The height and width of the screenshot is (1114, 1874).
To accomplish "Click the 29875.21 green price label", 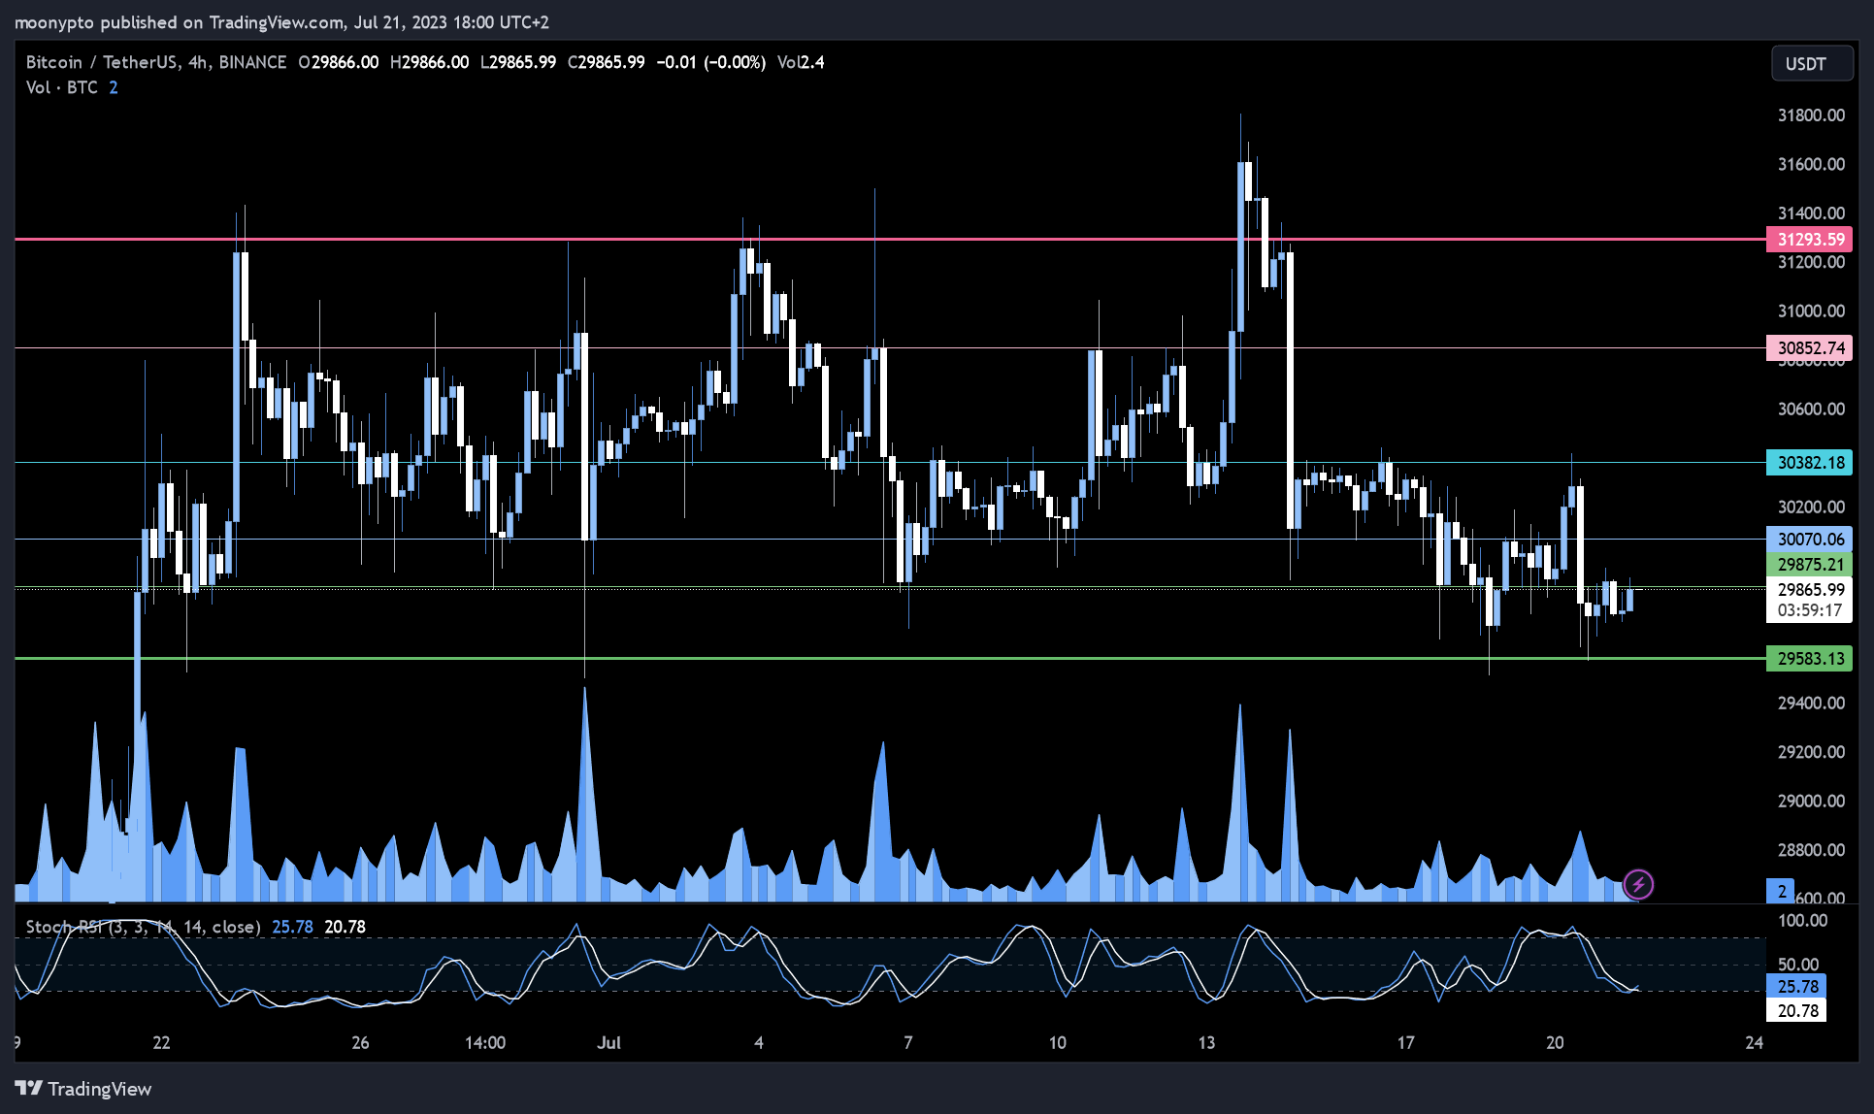I will tap(1809, 565).
